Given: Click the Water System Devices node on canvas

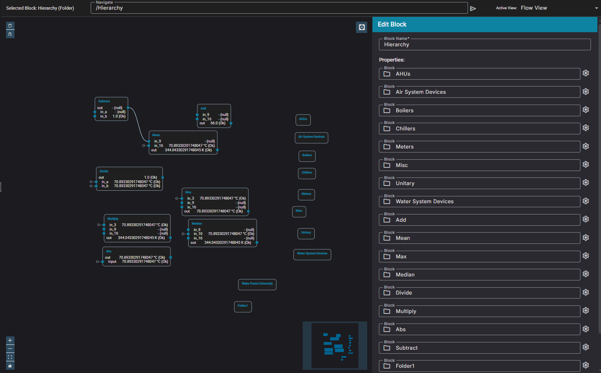Looking at the screenshot, I should pos(312,254).
